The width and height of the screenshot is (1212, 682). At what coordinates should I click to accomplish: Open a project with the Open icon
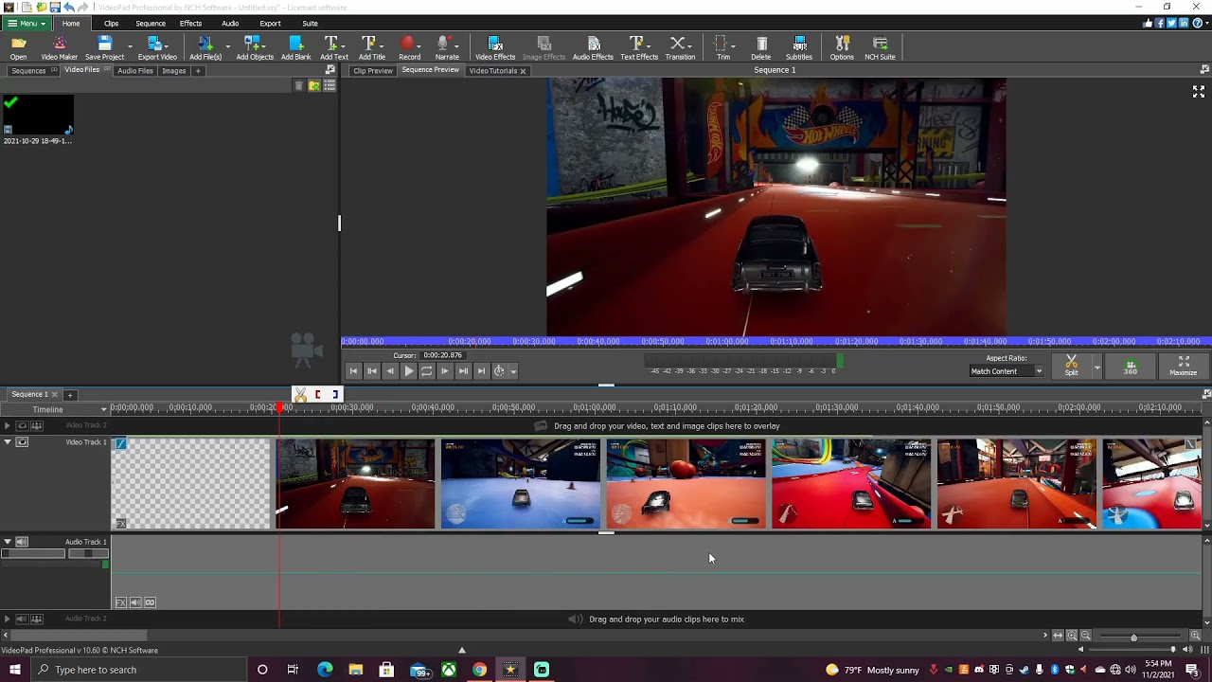(18, 48)
